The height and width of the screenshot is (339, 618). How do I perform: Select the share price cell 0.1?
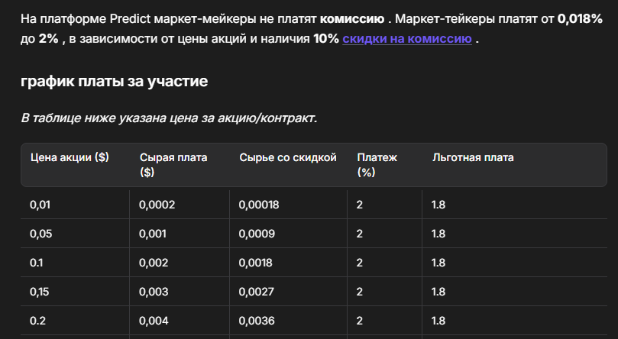click(x=36, y=263)
